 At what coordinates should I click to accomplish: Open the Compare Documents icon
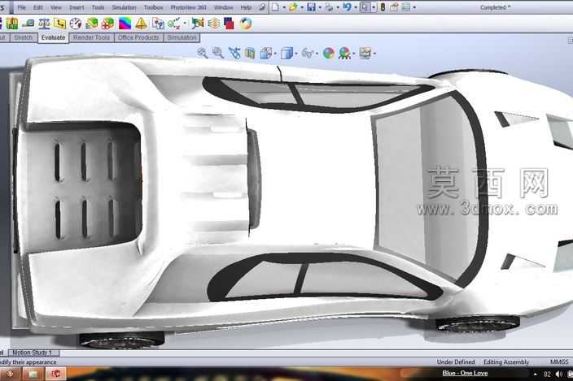tap(158, 24)
